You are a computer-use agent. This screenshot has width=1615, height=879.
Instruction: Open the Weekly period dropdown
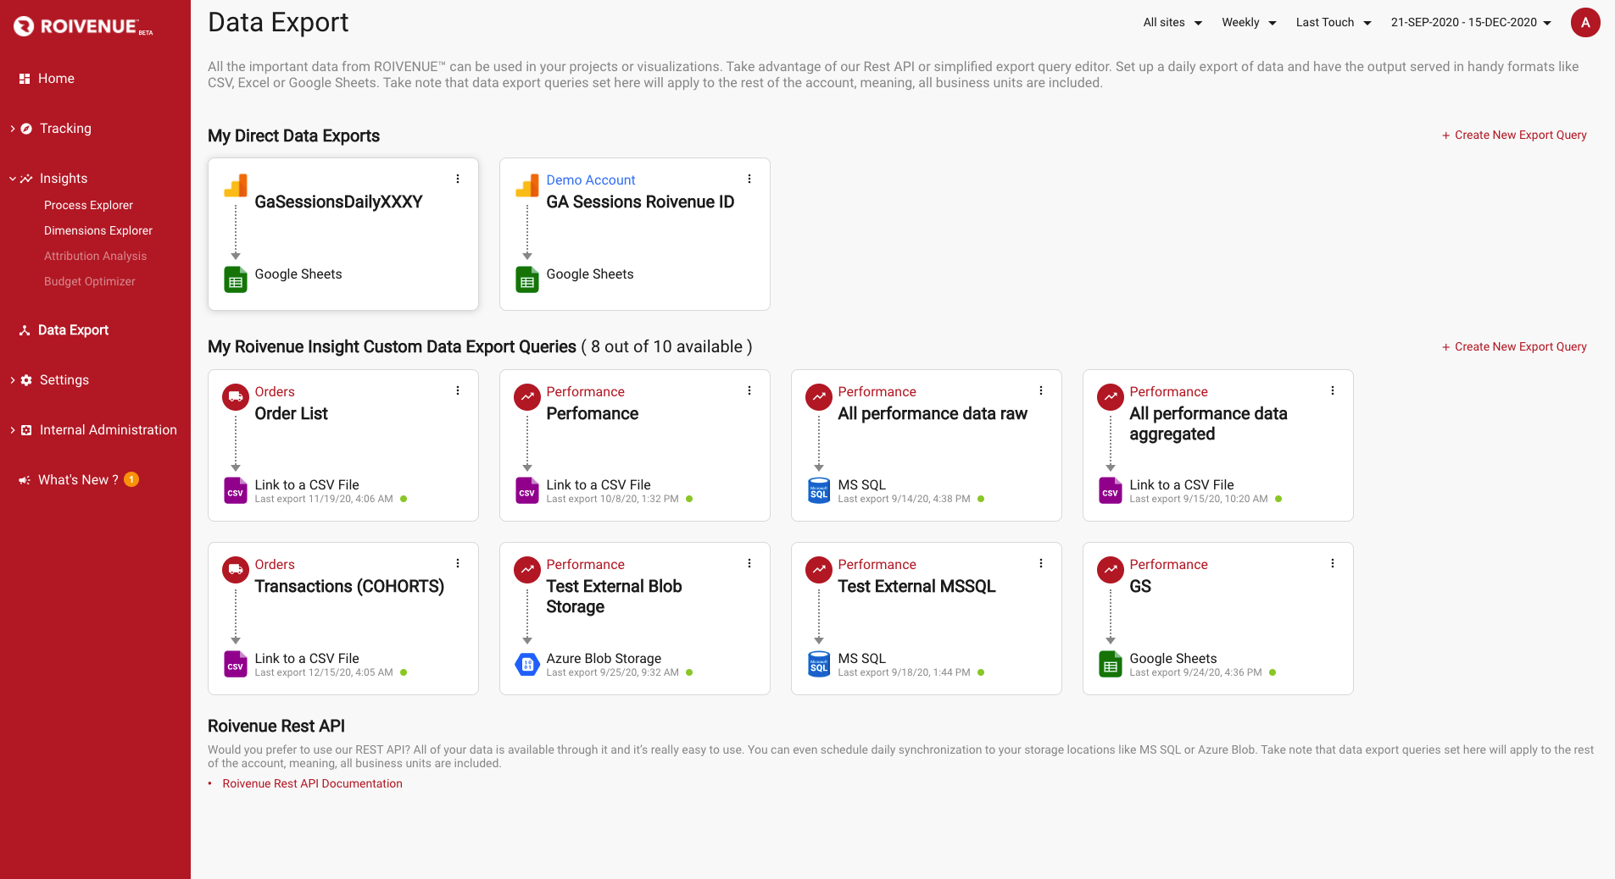tap(1249, 23)
